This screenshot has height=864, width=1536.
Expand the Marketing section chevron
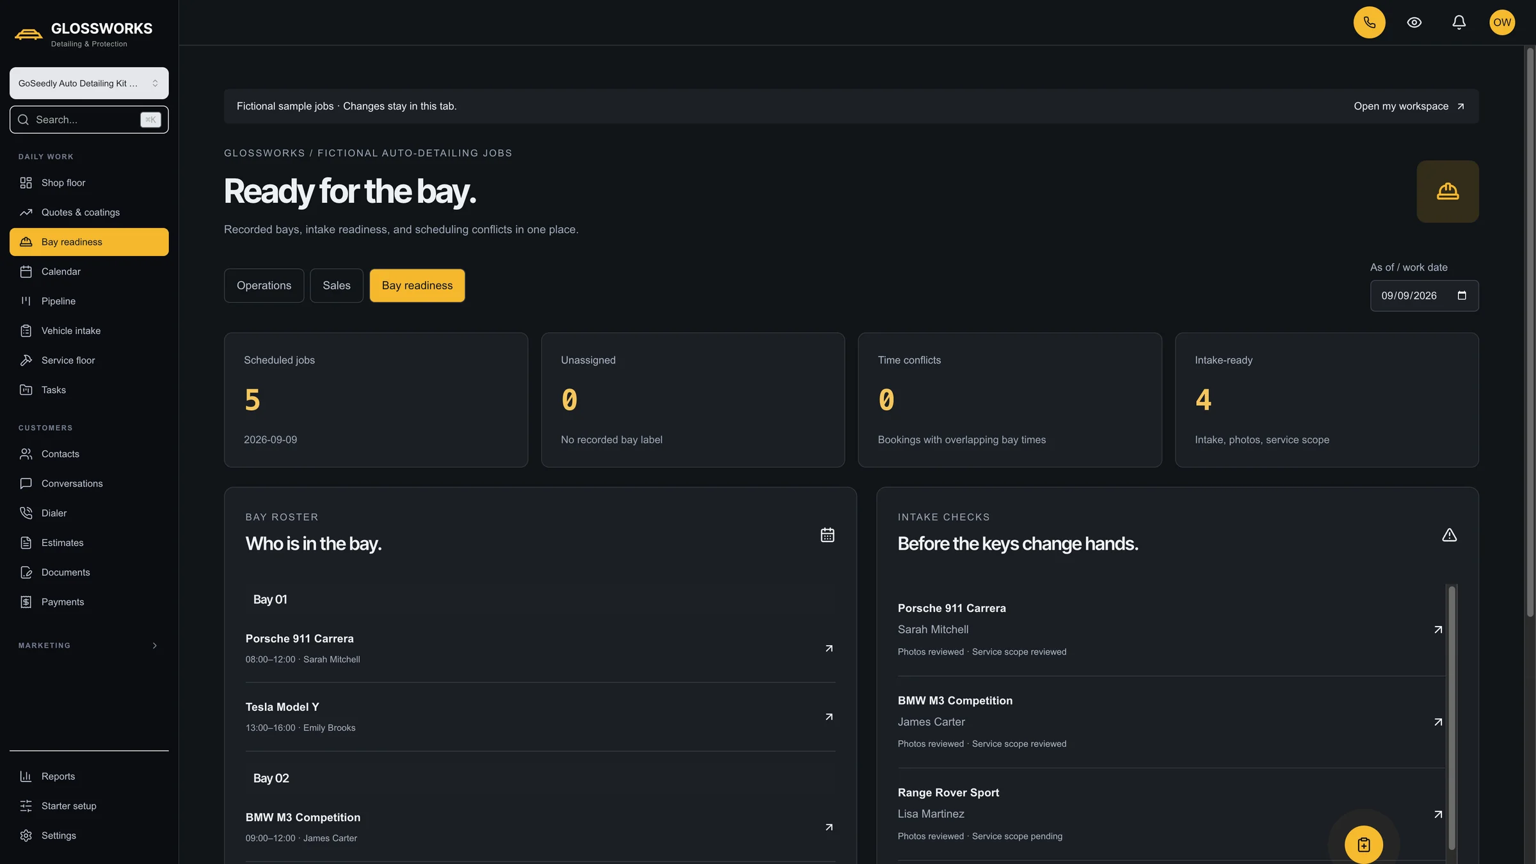(x=154, y=646)
